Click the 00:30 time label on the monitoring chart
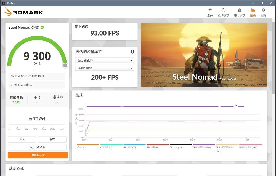 tap(165, 140)
